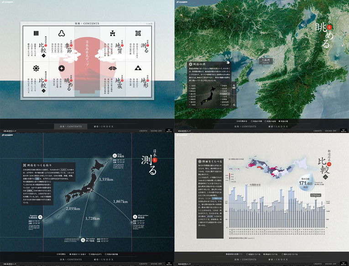The width and height of the screenshot is (349, 266).
Task: Select the three-bar crest for 比較 一
Action: (x=36, y=33)
